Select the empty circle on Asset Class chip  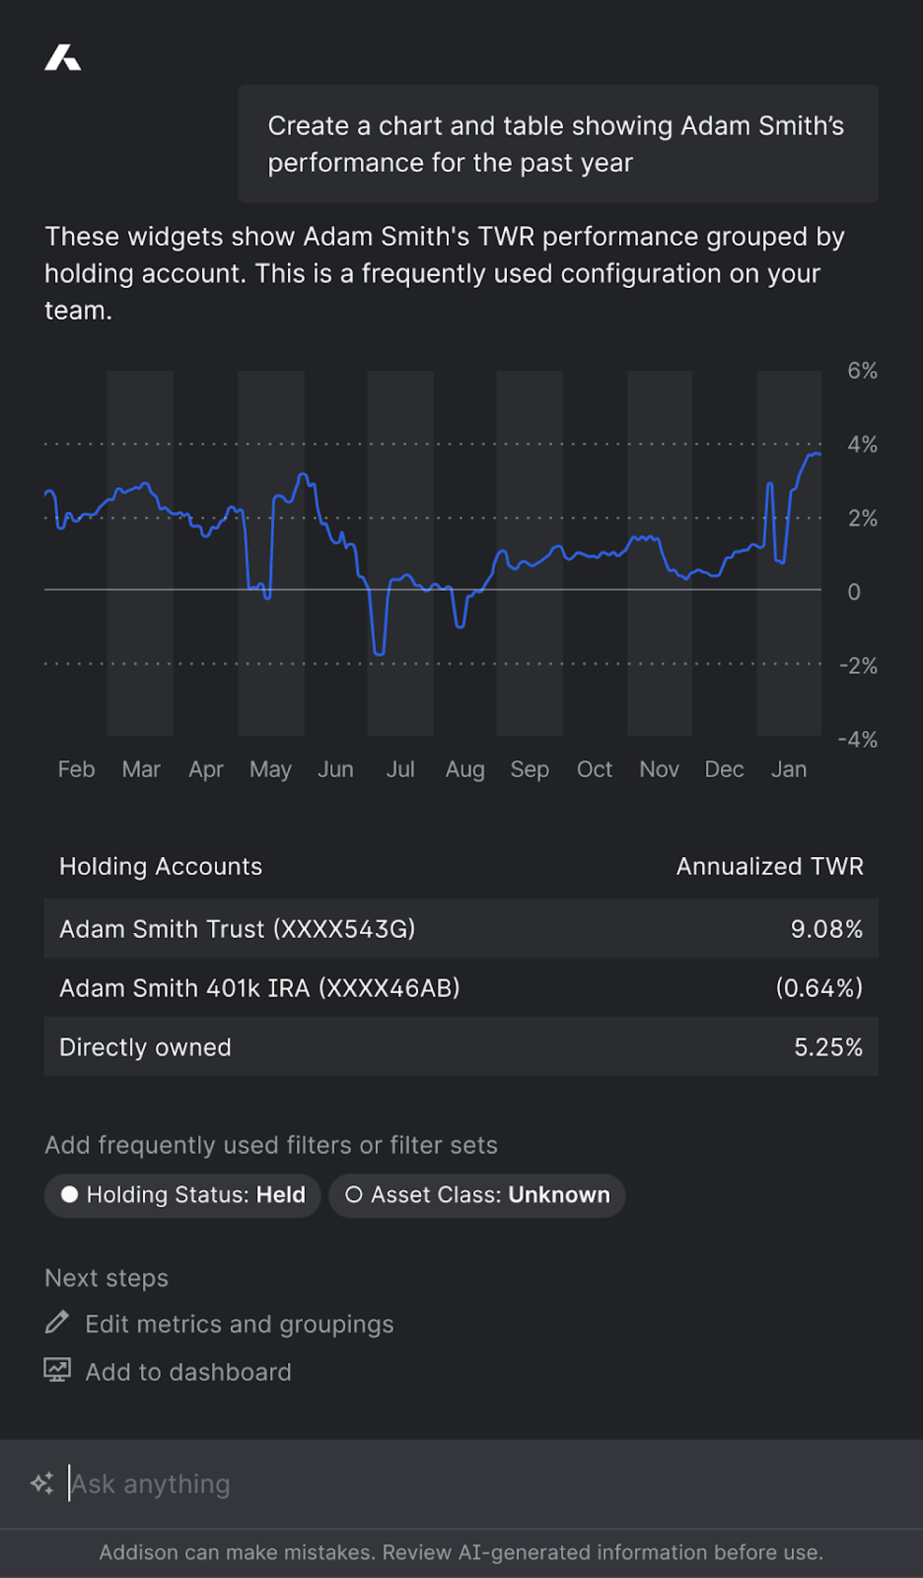point(354,1194)
